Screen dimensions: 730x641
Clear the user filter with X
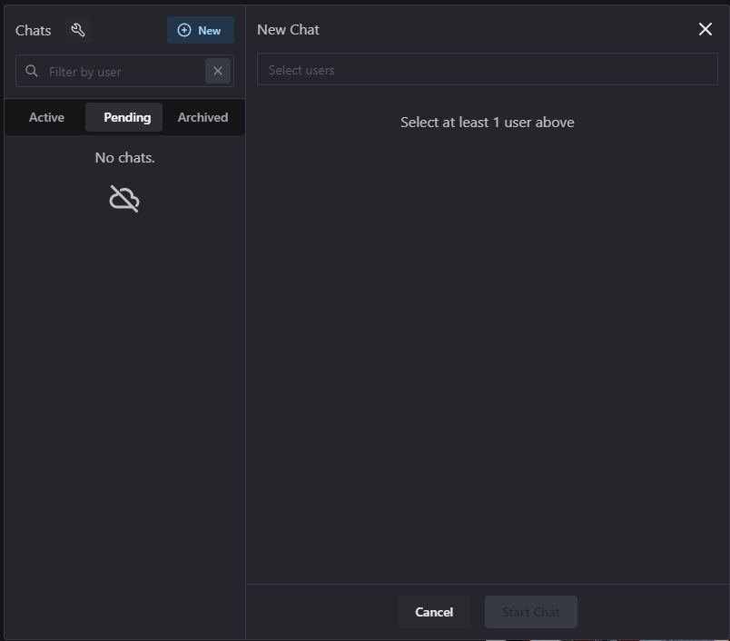coord(218,71)
